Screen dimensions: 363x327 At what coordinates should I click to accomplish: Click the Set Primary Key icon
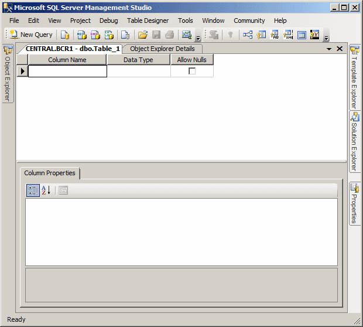pyautogui.click(x=230, y=35)
